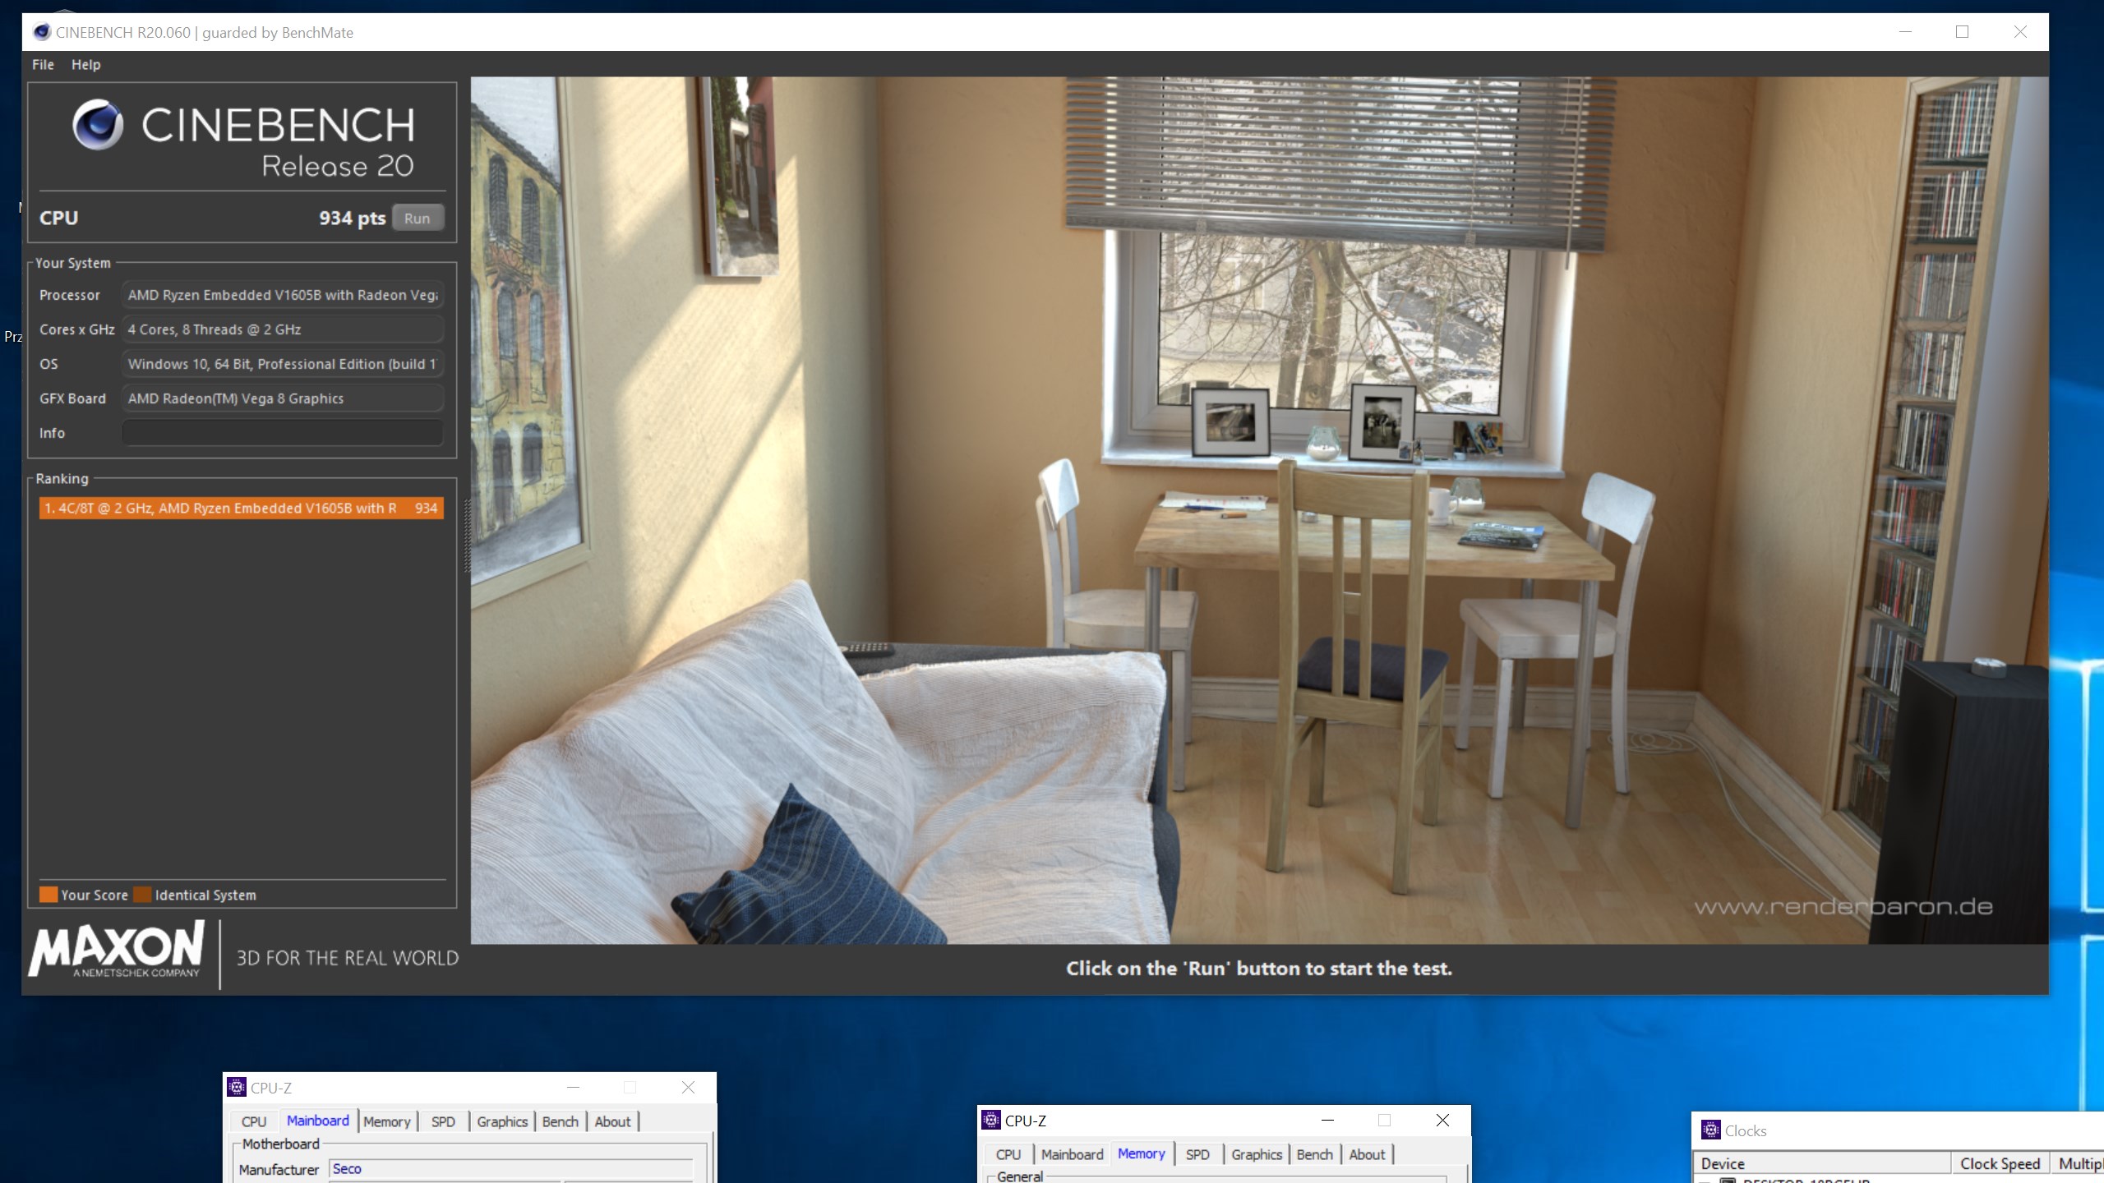
Task: Click the Device column header in Clocks
Action: pyautogui.click(x=1822, y=1164)
